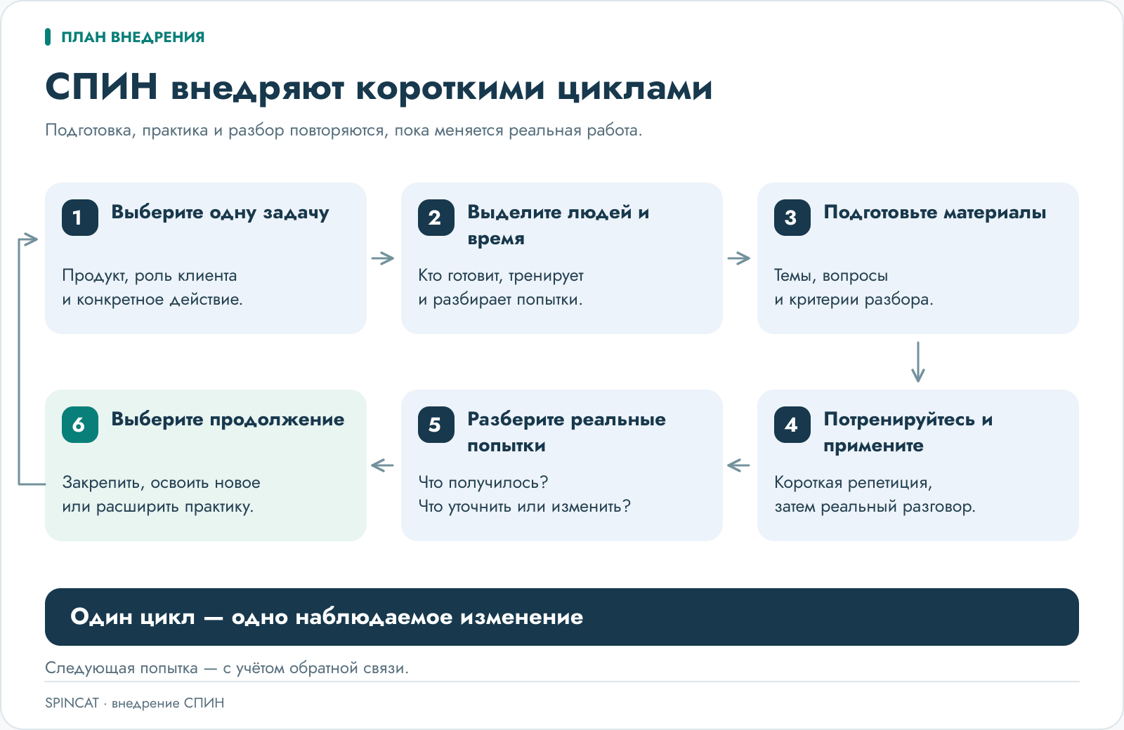Select the line "Что уточнить или изменить?"

click(x=525, y=507)
